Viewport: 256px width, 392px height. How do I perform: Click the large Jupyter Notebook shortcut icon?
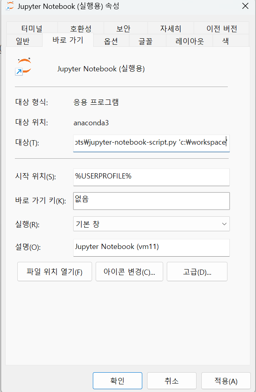pos(23,67)
